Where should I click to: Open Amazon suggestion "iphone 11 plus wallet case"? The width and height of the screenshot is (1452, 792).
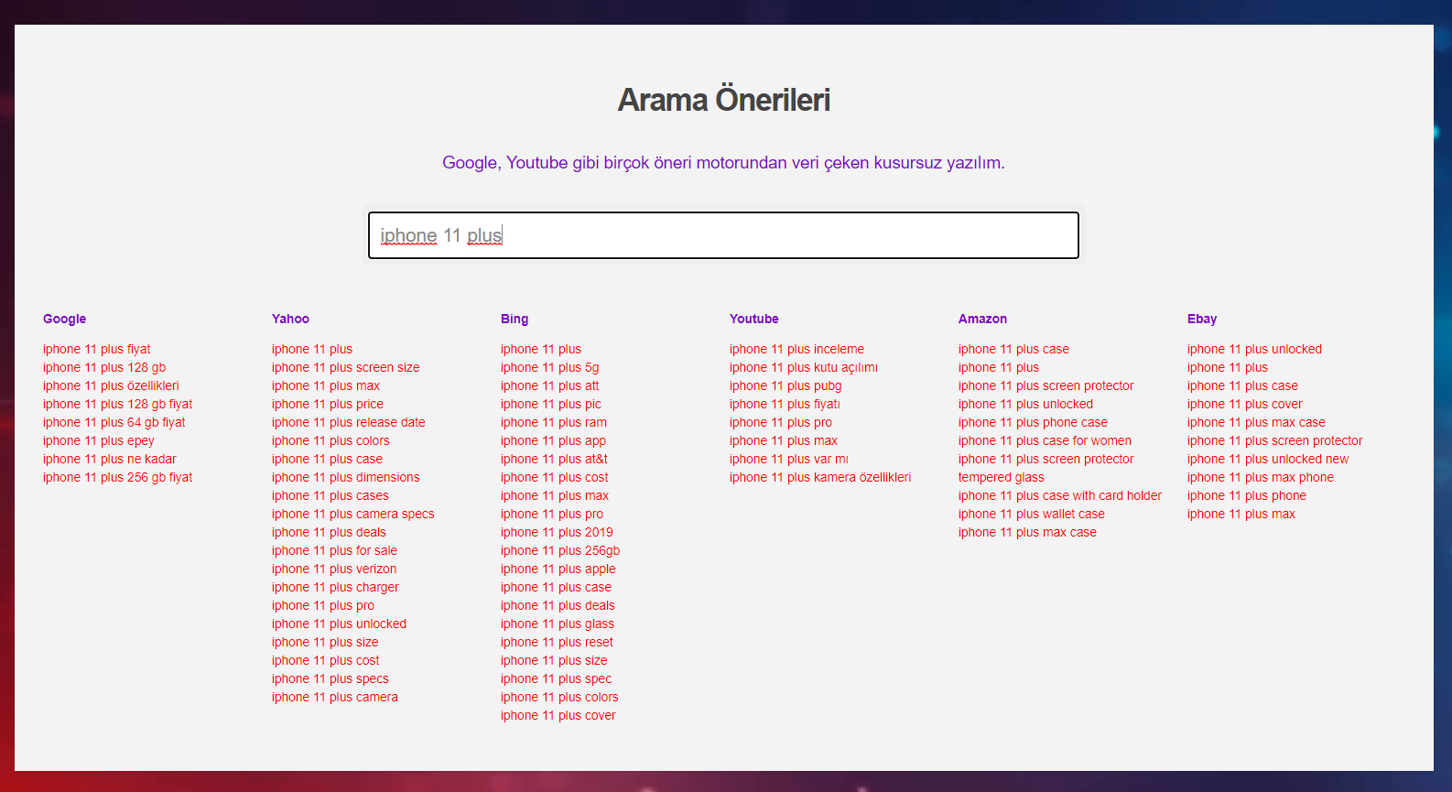coord(1032,514)
